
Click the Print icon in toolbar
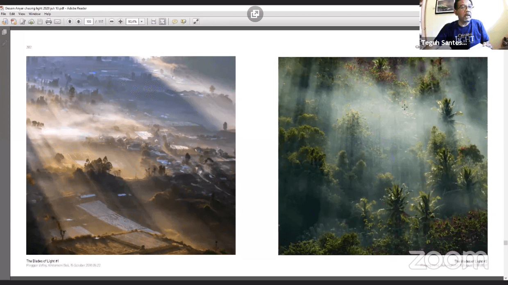[49, 22]
